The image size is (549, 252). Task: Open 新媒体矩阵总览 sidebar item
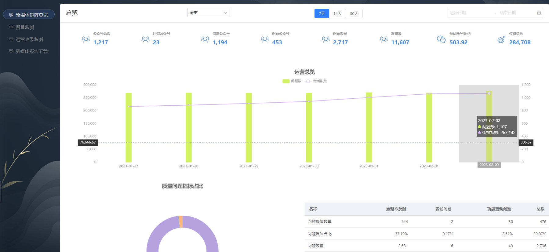(x=29, y=15)
